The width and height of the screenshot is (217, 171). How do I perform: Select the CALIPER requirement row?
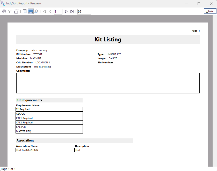49,127
